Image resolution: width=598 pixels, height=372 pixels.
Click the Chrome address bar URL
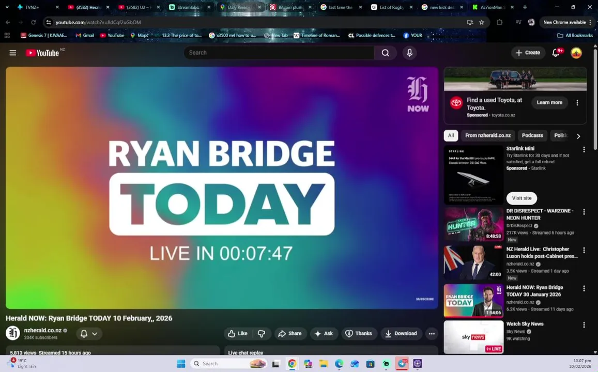click(98, 23)
